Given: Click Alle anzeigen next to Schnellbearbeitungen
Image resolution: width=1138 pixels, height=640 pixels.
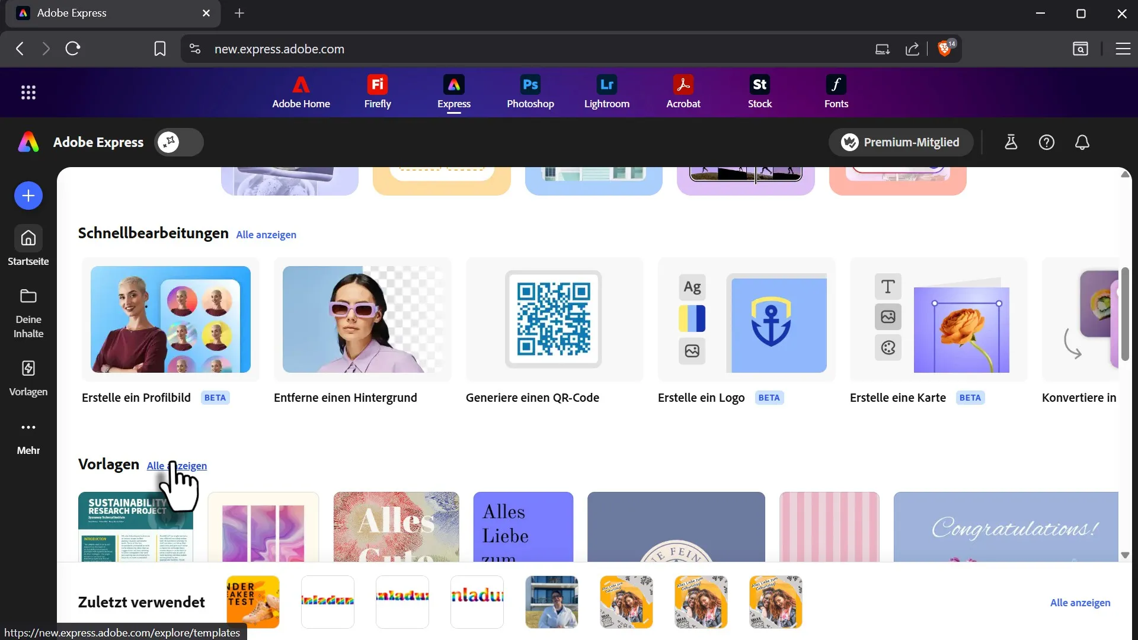Looking at the screenshot, I should 266,235.
